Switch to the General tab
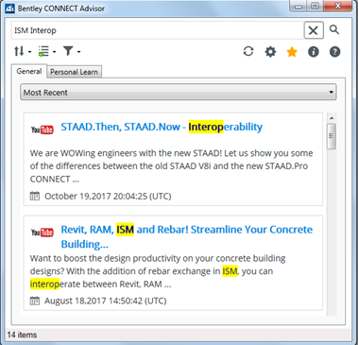The image size is (358, 345). 29,71
